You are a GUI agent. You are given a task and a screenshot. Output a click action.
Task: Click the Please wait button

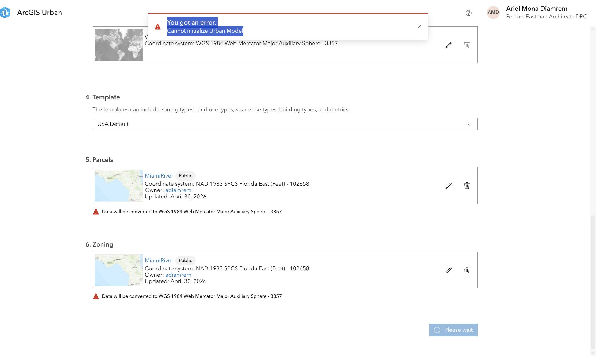[x=453, y=330]
